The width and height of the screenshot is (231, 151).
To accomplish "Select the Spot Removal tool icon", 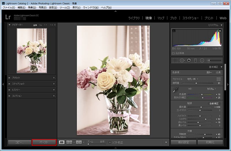I will pyautogui.click(x=182, y=60).
